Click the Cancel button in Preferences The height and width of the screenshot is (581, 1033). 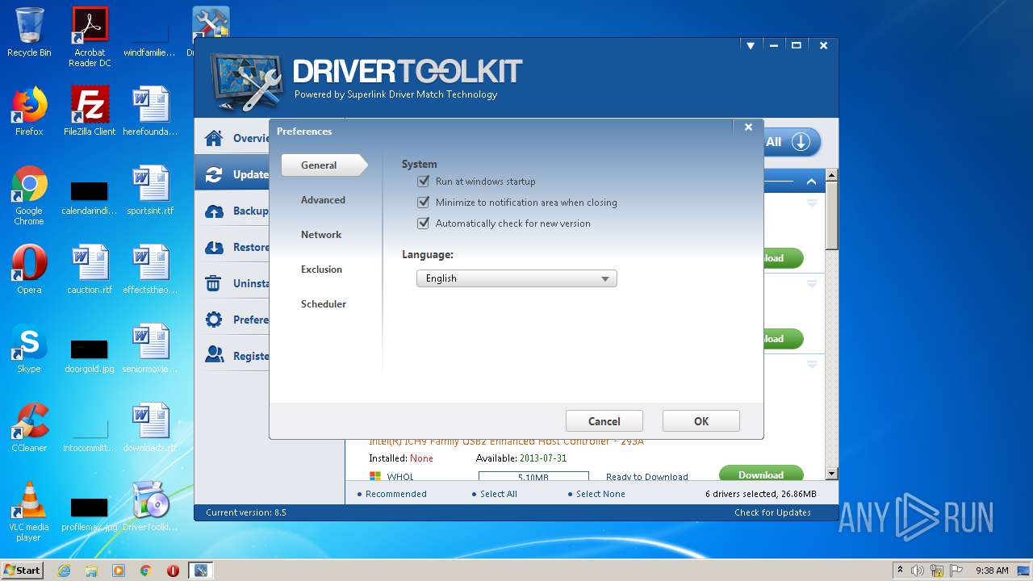pyautogui.click(x=604, y=421)
